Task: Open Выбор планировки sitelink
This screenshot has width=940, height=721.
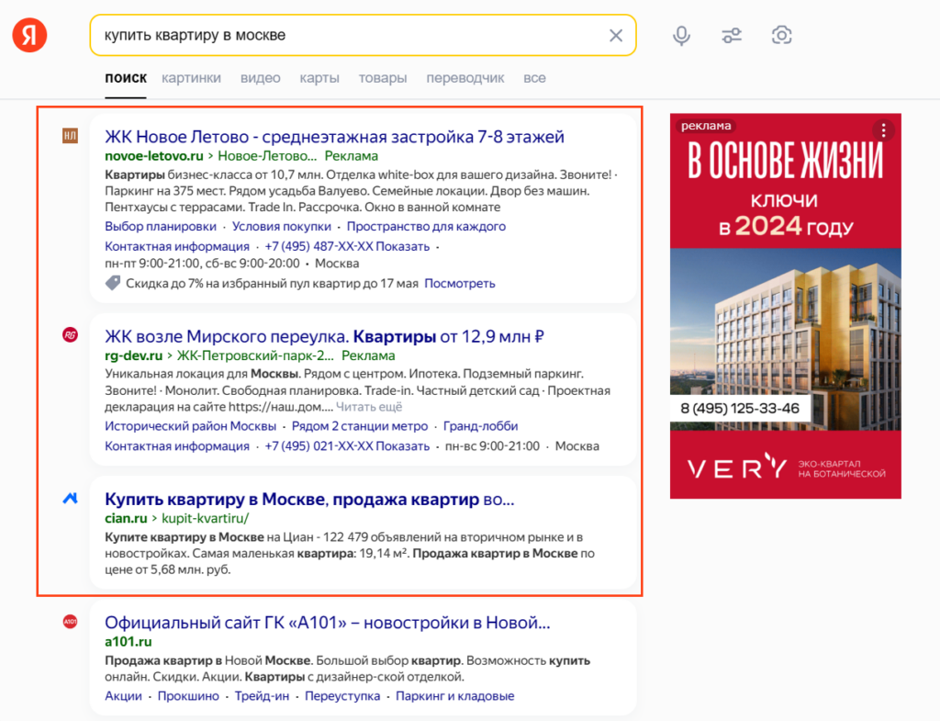Action: tap(161, 226)
